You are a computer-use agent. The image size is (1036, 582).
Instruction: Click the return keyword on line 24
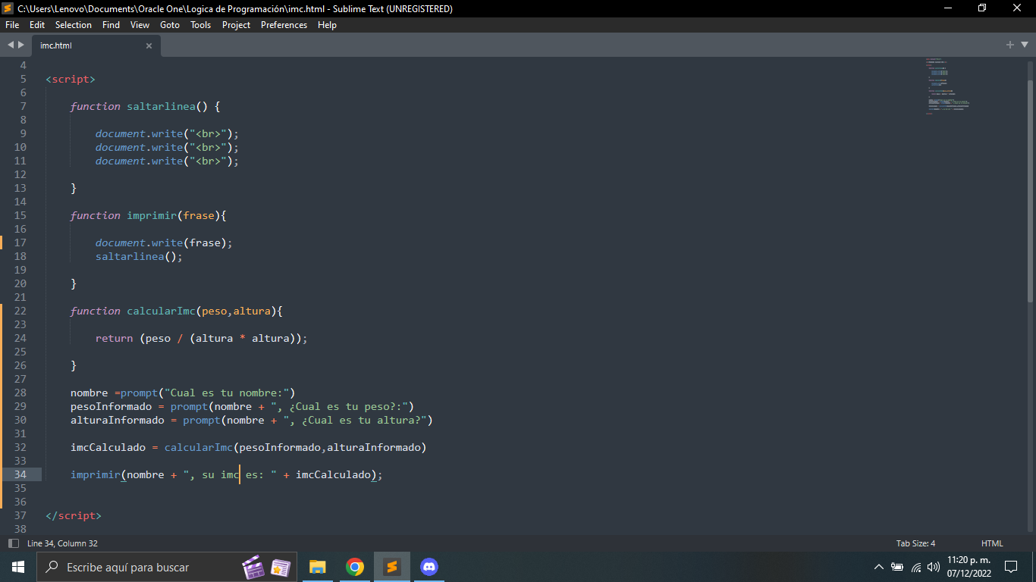[x=114, y=338]
